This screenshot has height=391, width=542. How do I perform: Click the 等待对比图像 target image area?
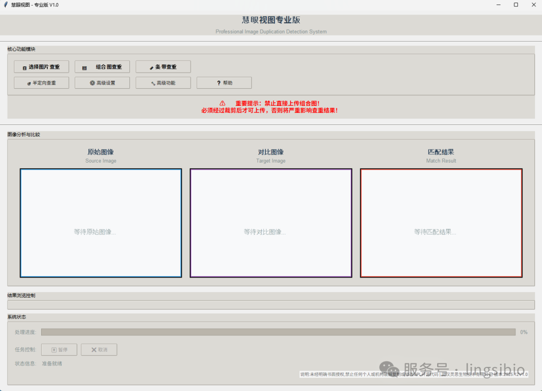[x=270, y=223]
